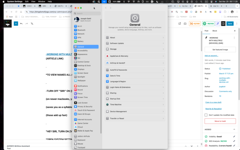Screen dimensions: 240x150
Task: Select Bluetooth in the settings sidebar
Action: (81, 30)
